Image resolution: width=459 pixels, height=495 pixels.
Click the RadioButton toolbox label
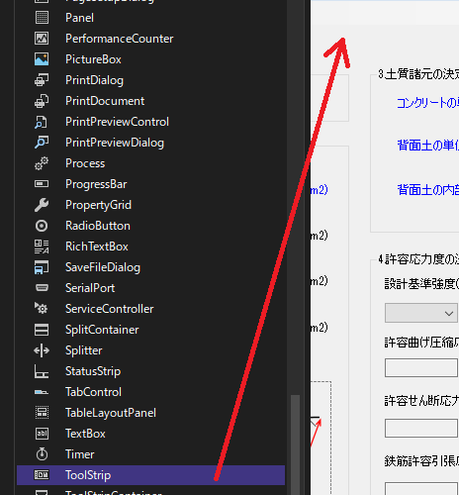click(98, 226)
